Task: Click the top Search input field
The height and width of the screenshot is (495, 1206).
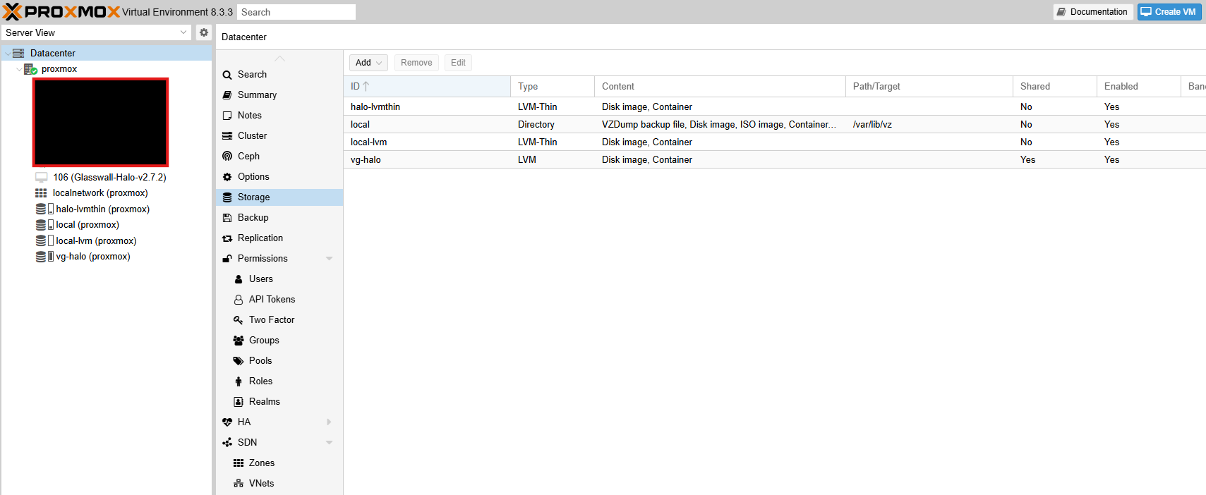Action: click(x=296, y=12)
